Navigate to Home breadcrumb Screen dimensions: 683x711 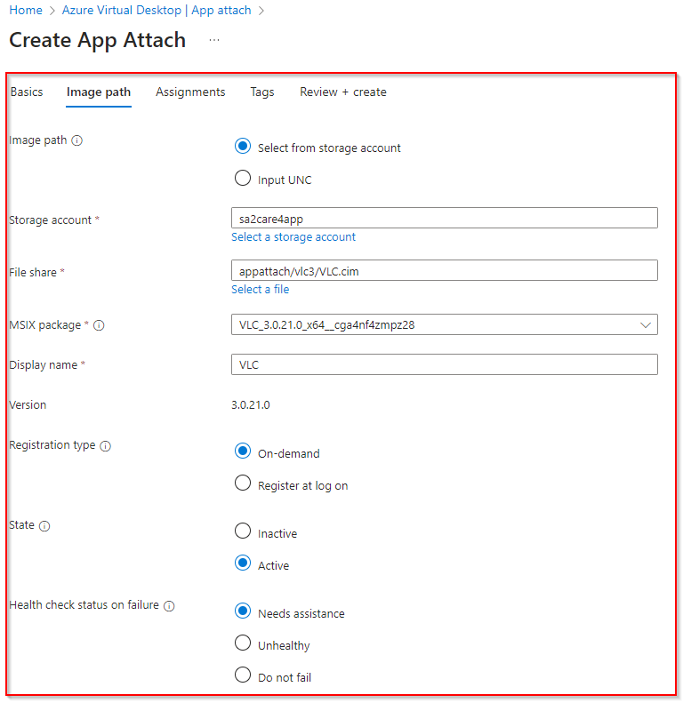(26, 11)
